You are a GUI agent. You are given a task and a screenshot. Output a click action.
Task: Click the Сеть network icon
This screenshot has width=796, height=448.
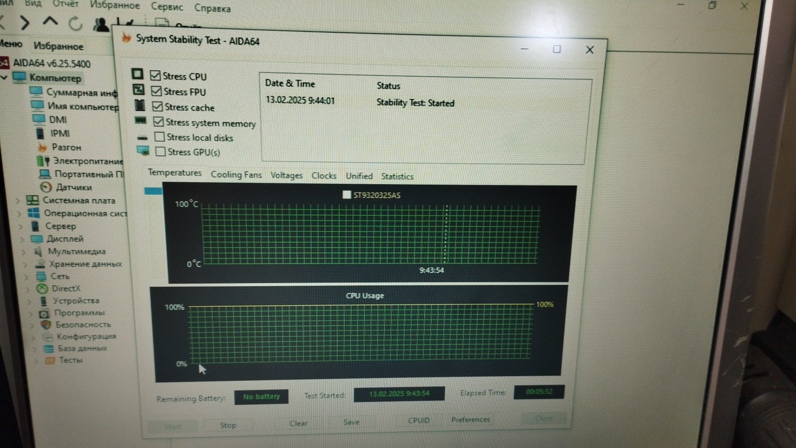point(41,276)
